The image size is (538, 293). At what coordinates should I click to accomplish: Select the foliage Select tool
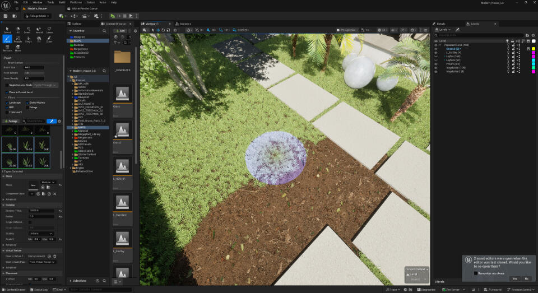pyautogui.click(x=7, y=30)
